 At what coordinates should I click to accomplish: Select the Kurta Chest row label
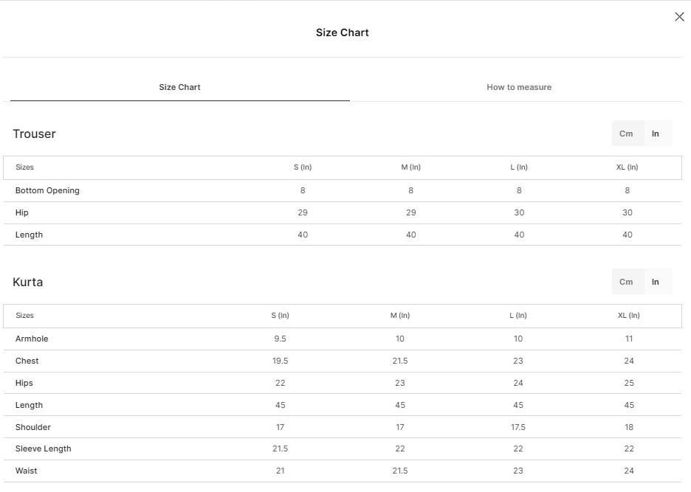27,361
